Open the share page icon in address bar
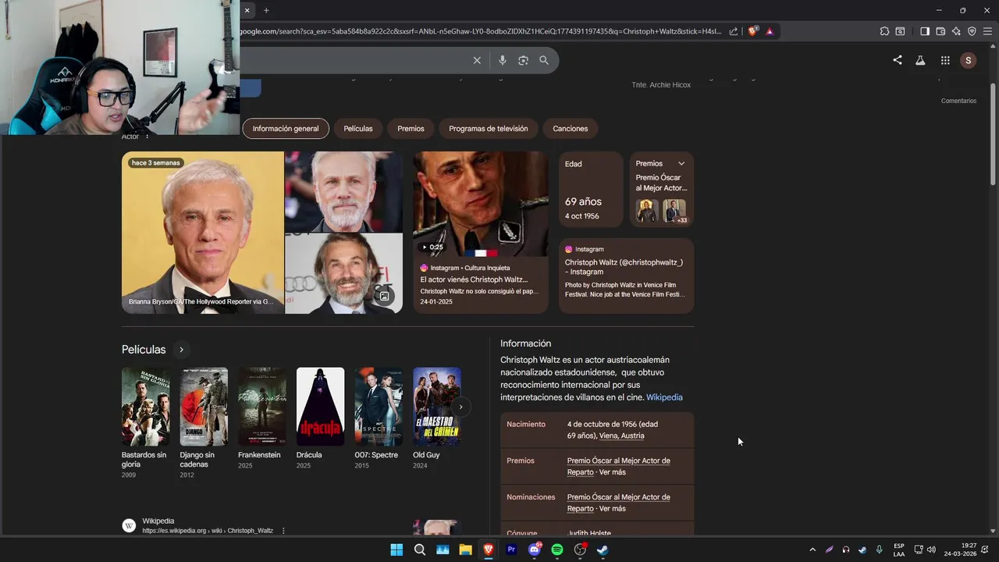This screenshot has height=562, width=999. tap(734, 31)
